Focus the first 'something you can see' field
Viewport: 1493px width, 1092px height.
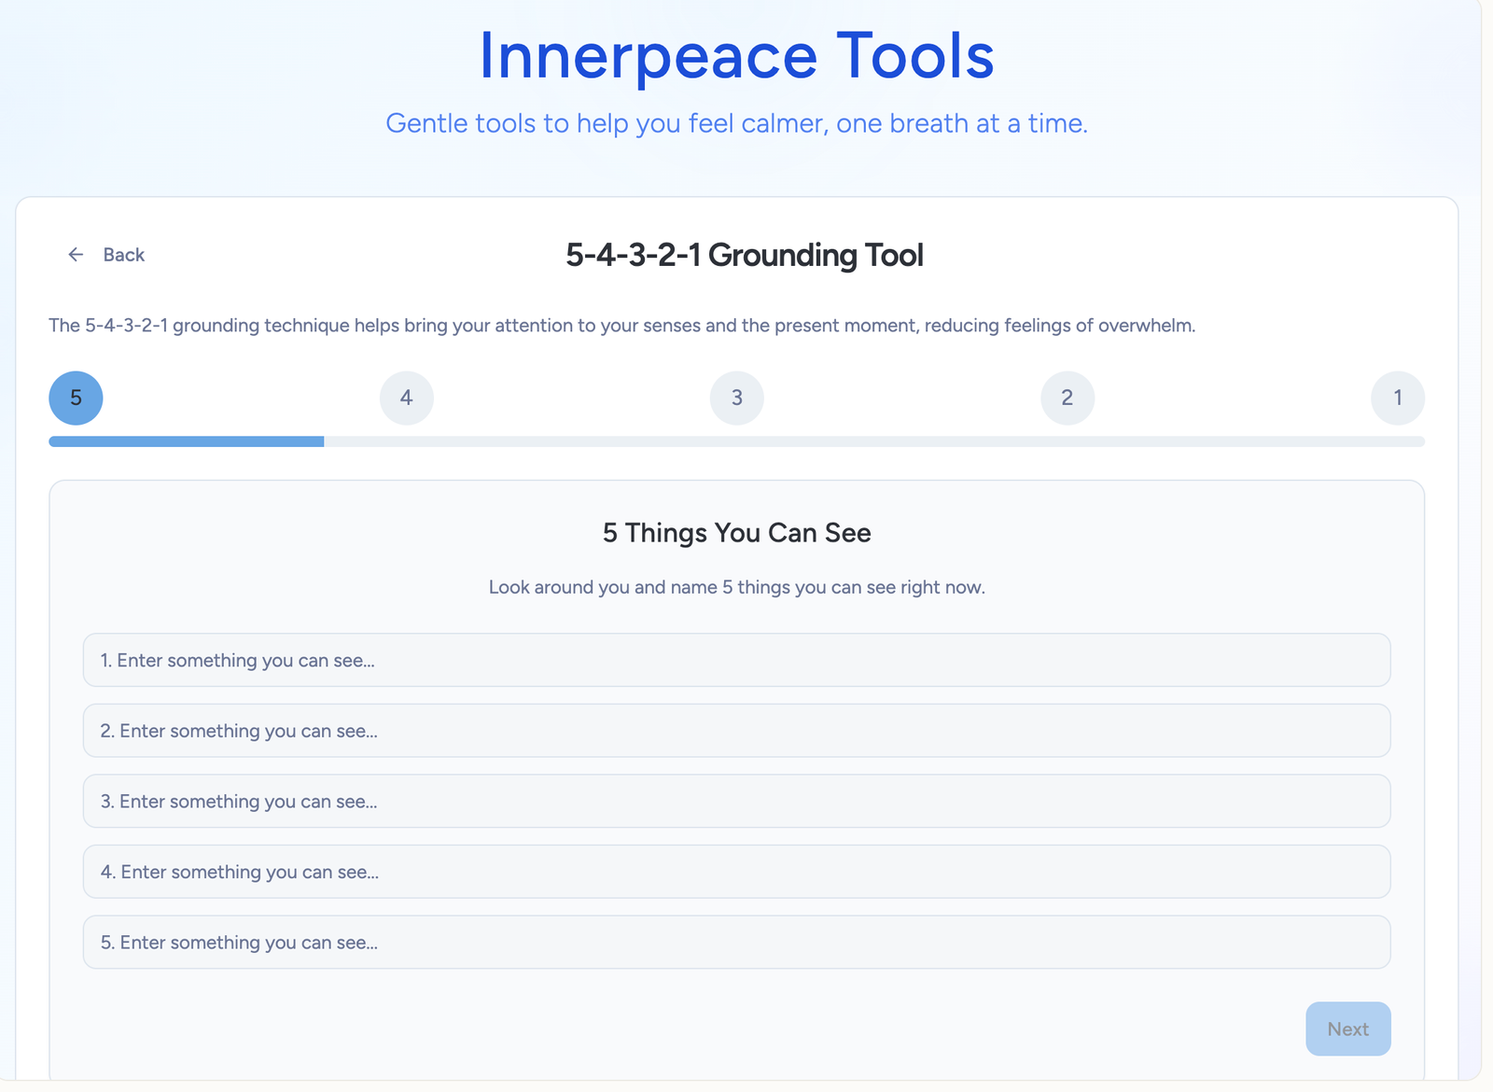pos(736,660)
